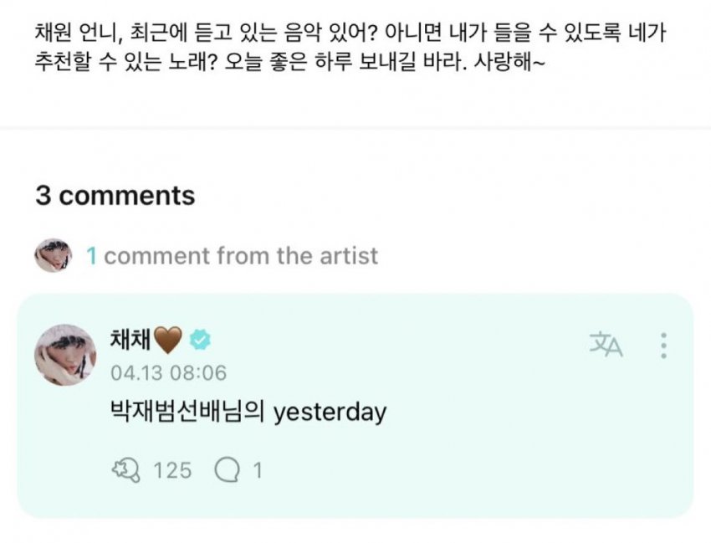Click the brown heart emoji in username
The width and height of the screenshot is (711, 543).
[168, 339]
